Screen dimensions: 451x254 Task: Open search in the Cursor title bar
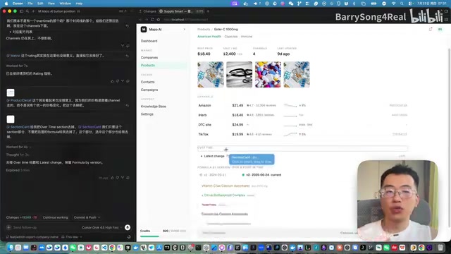[x=27, y=11]
